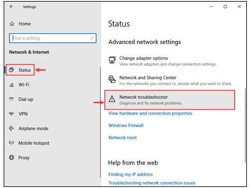Click the back arrow in Settings
Viewport: 250px width, 188px height.
pos(11,7)
